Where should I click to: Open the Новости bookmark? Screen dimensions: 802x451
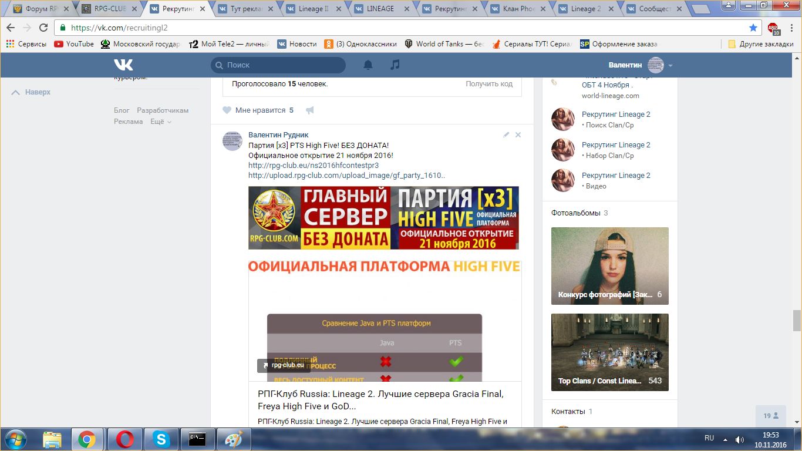coord(297,44)
